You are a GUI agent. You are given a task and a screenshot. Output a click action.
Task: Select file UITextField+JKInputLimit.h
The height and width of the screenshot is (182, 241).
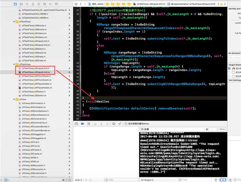tap(35, 41)
